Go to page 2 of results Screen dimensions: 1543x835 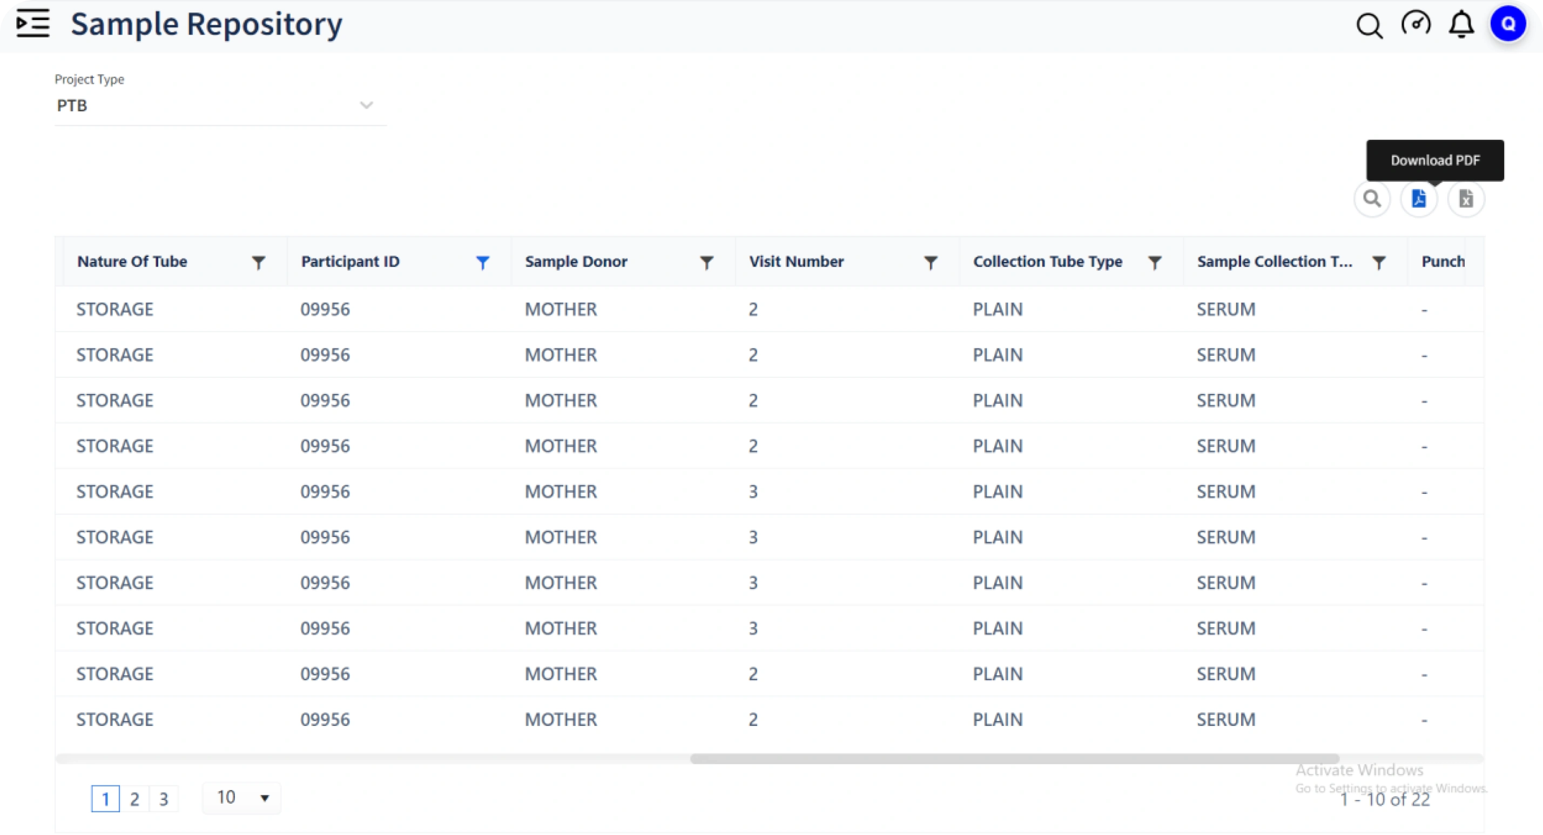[x=135, y=799]
